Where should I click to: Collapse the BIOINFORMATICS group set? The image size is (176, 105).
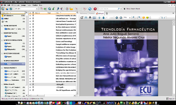(2, 33)
